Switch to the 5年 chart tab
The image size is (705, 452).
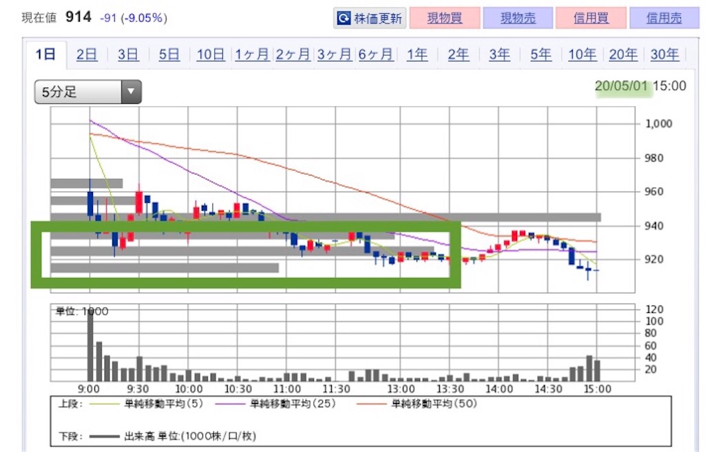[541, 54]
